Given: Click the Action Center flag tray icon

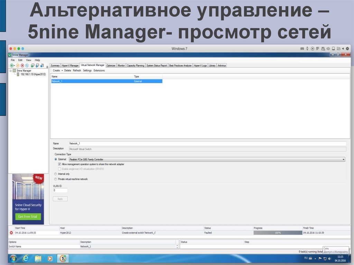Looking at the screenshot, I should (x=320, y=259).
